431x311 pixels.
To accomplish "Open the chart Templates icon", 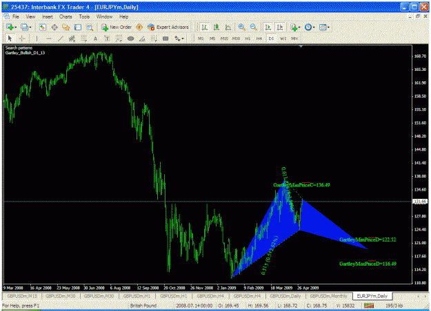I will coord(323,27).
